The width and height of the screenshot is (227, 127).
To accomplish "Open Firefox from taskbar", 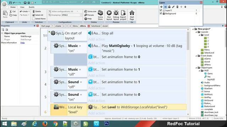I will coord(45,124).
